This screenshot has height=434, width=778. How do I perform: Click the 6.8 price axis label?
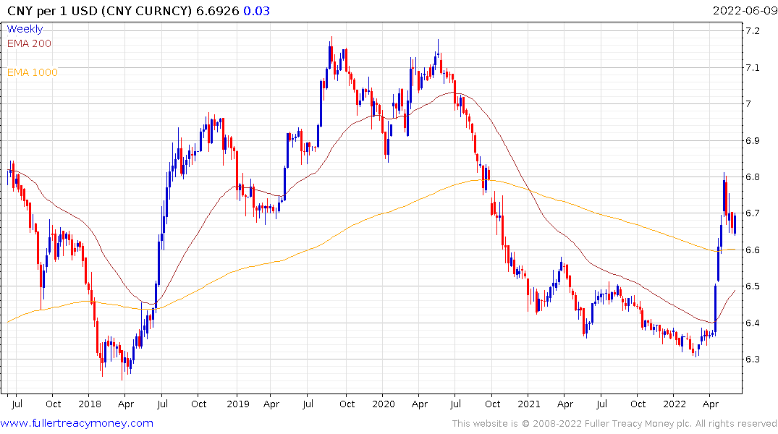coord(752,177)
